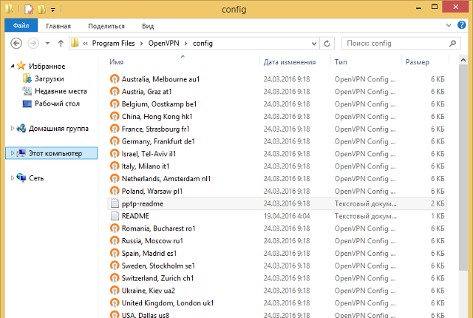
Task: Select the Germany, Frankfurt de1 icon
Action: (x=115, y=141)
